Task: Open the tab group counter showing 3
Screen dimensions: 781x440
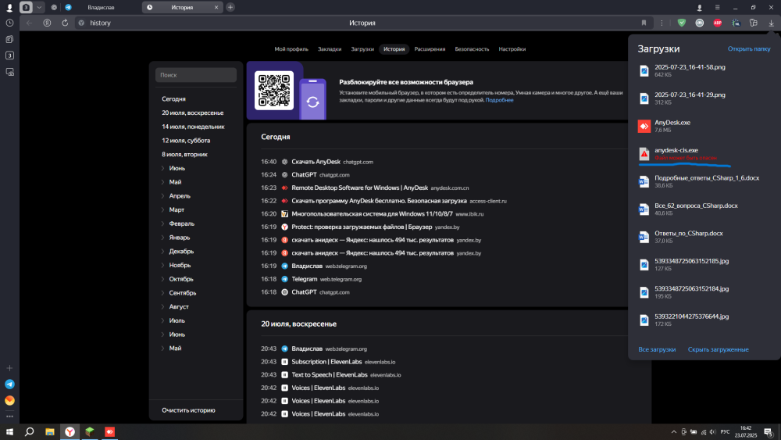Action: [x=26, y=8]
